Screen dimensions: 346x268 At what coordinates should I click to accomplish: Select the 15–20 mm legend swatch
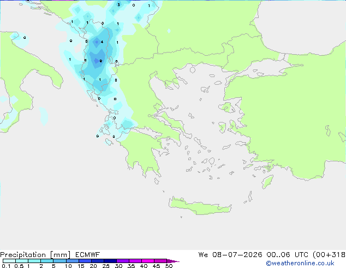coord(85,261)
